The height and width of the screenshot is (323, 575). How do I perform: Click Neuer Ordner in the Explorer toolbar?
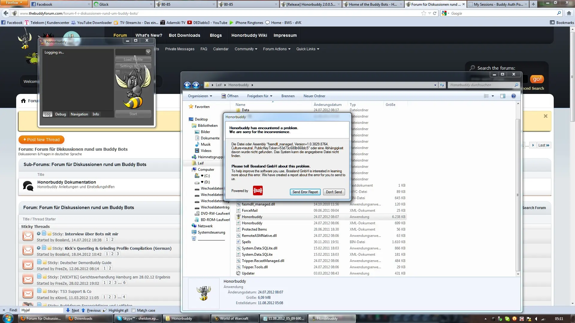[314, 96]
